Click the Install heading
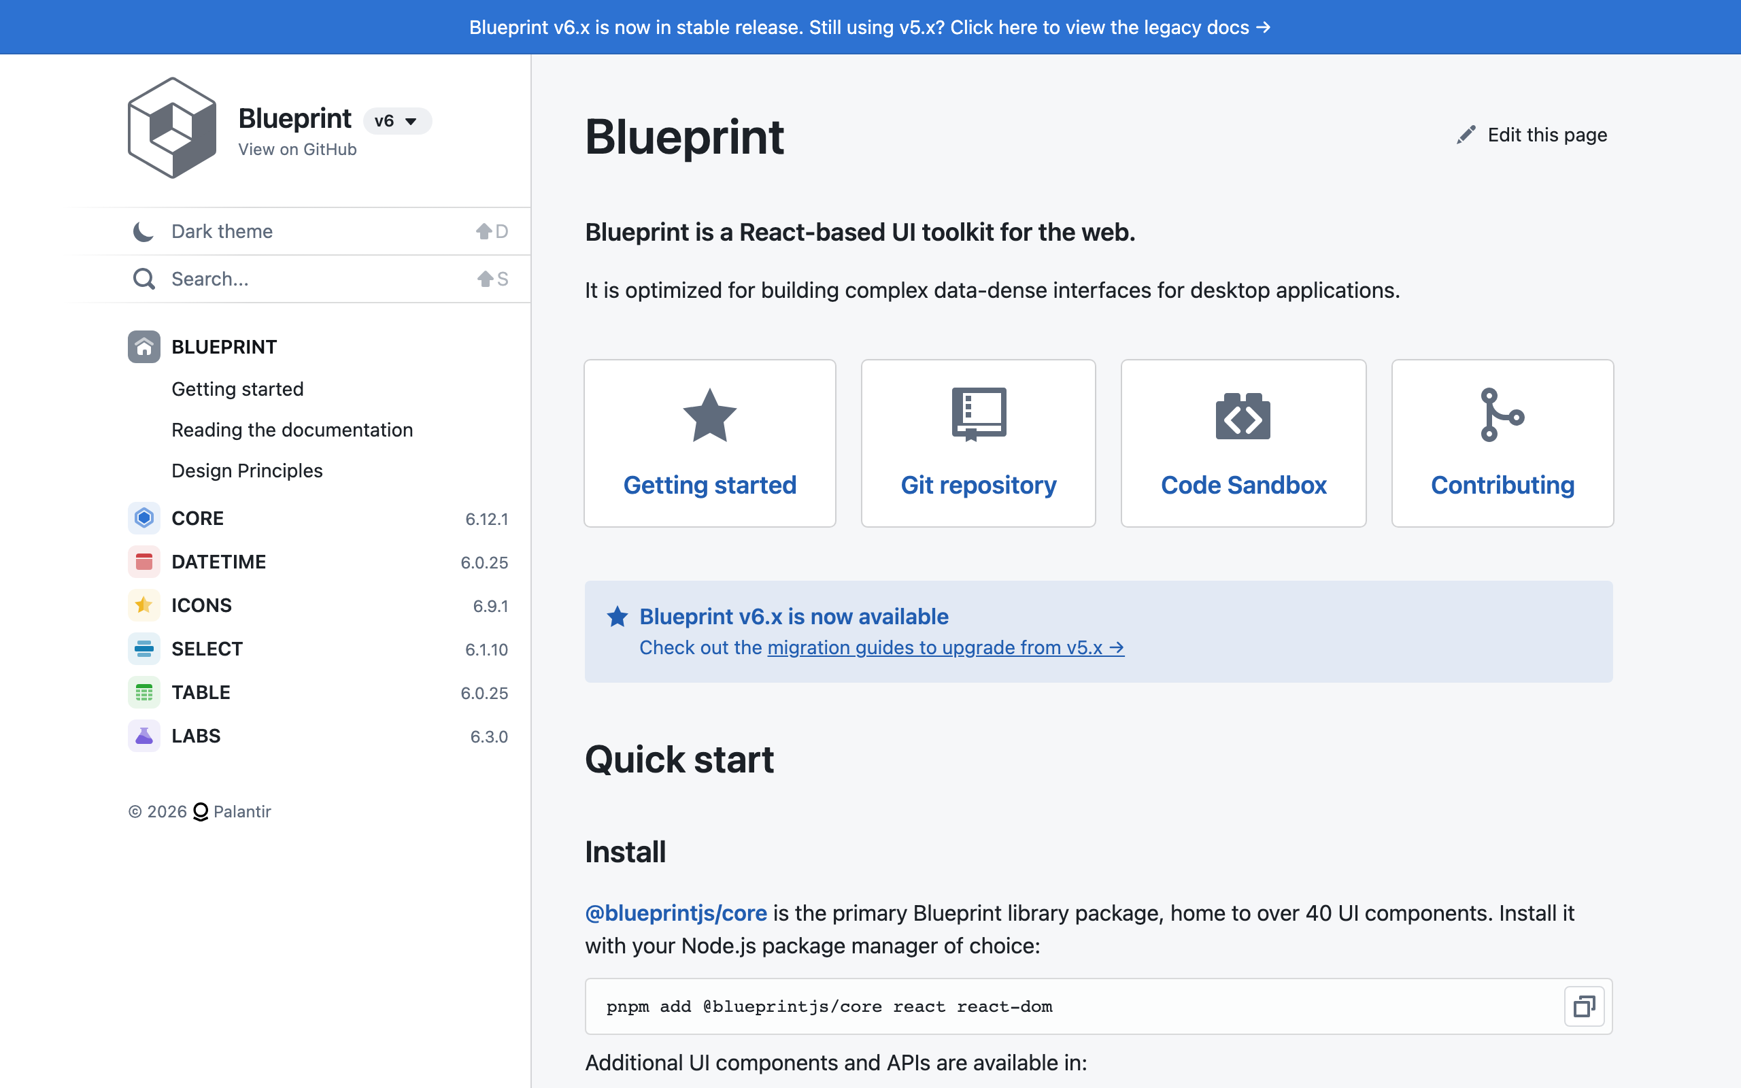 (x=625, y=852)
